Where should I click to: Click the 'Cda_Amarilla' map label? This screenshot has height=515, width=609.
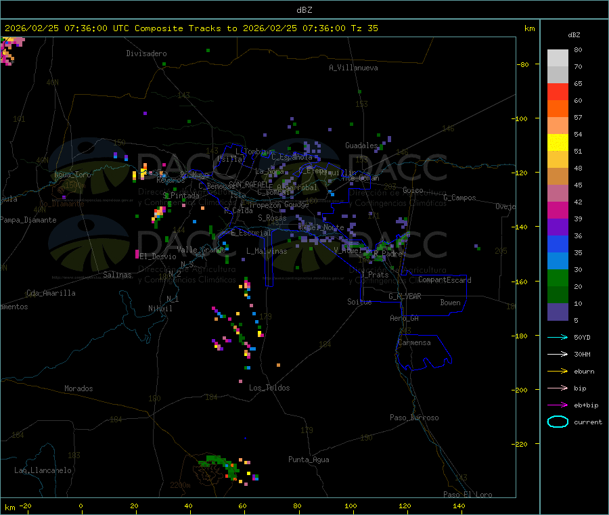coord(51,293)
